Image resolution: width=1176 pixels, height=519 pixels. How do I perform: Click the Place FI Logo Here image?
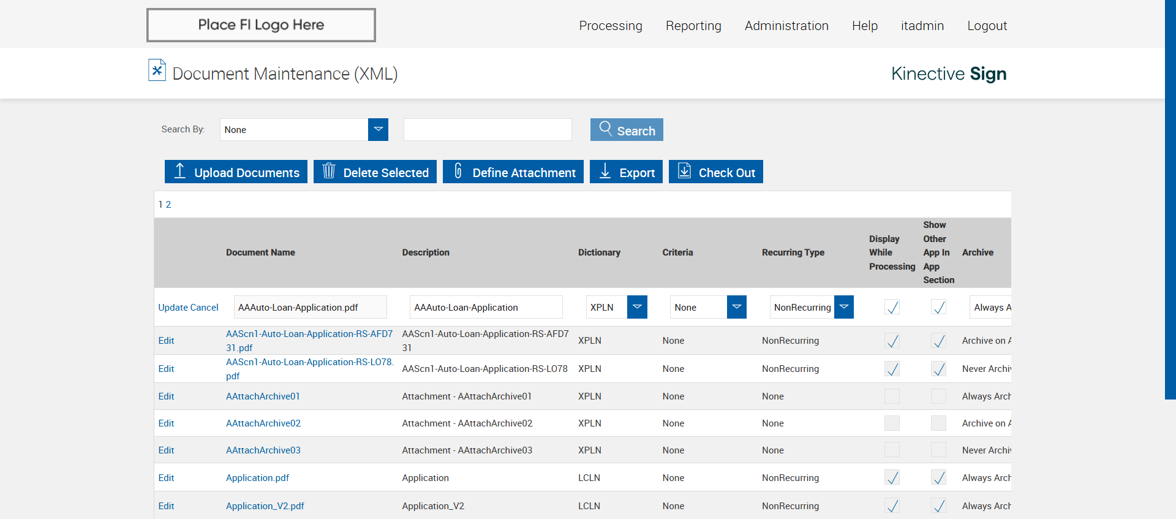click(261, 25)
